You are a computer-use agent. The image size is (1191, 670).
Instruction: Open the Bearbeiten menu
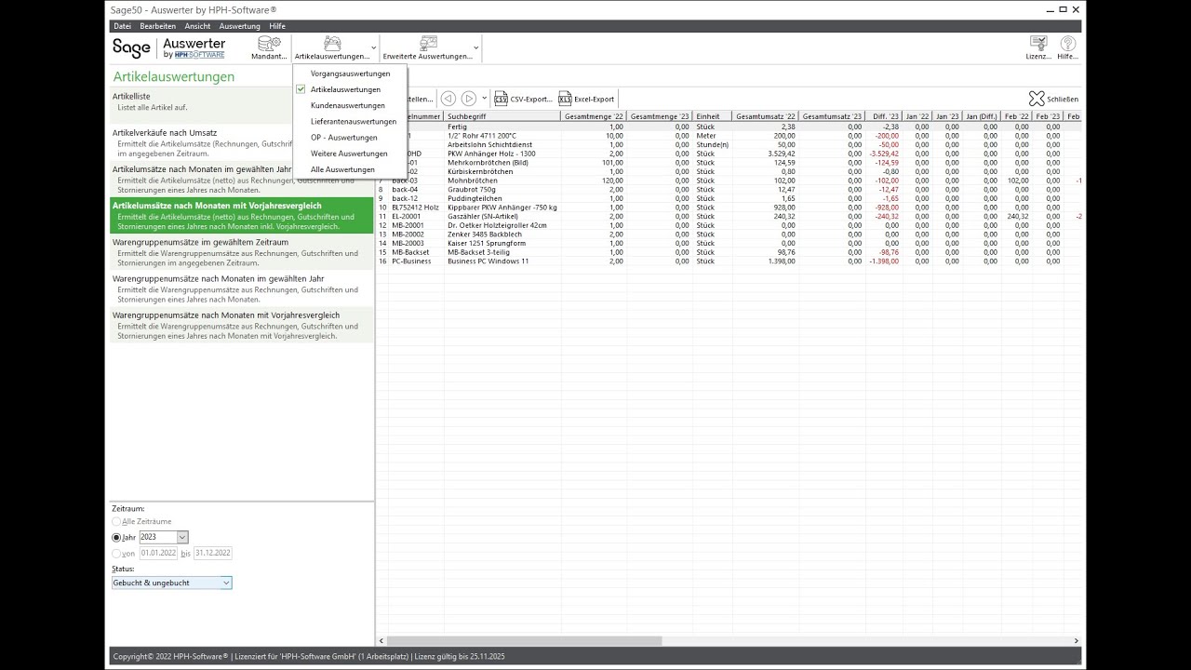157,26
